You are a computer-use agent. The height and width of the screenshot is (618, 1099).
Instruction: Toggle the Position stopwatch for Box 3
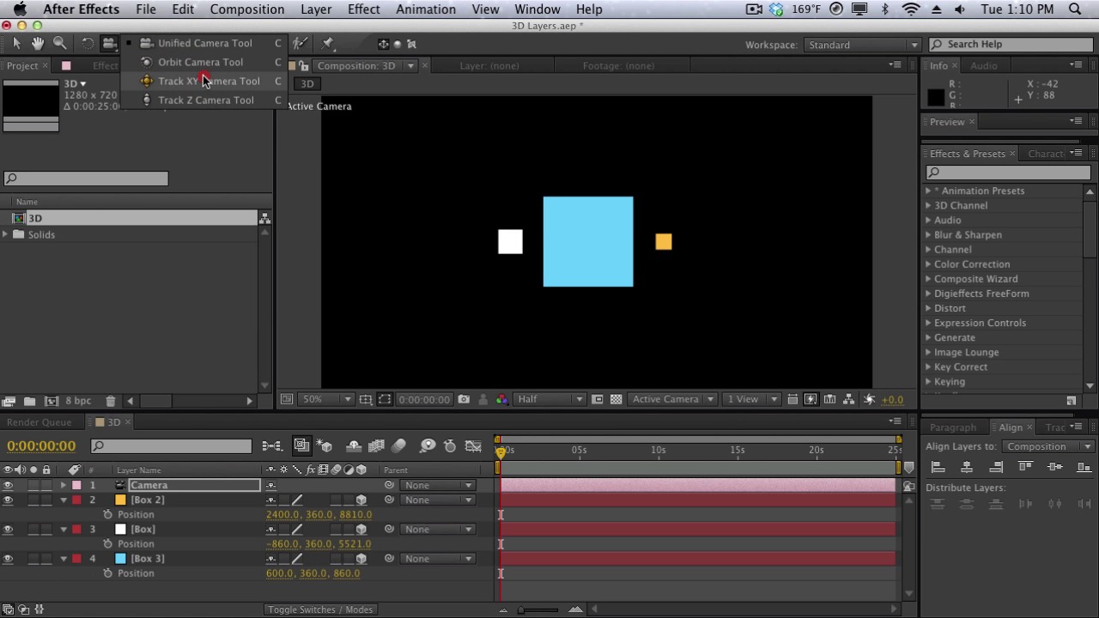click(x=107, y=573)
